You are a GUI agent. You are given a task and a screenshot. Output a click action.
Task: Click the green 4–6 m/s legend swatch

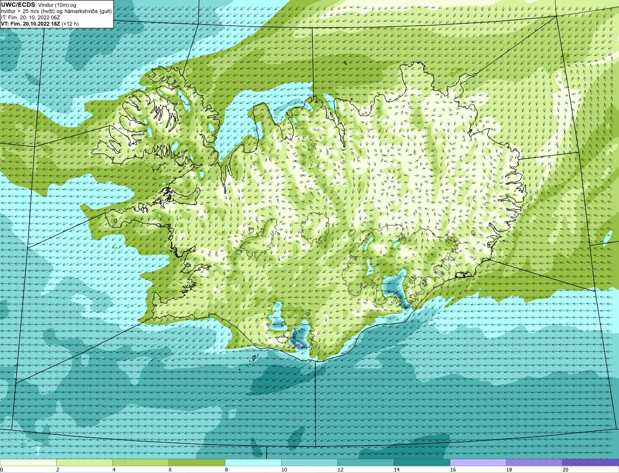[x=141, y=462]
